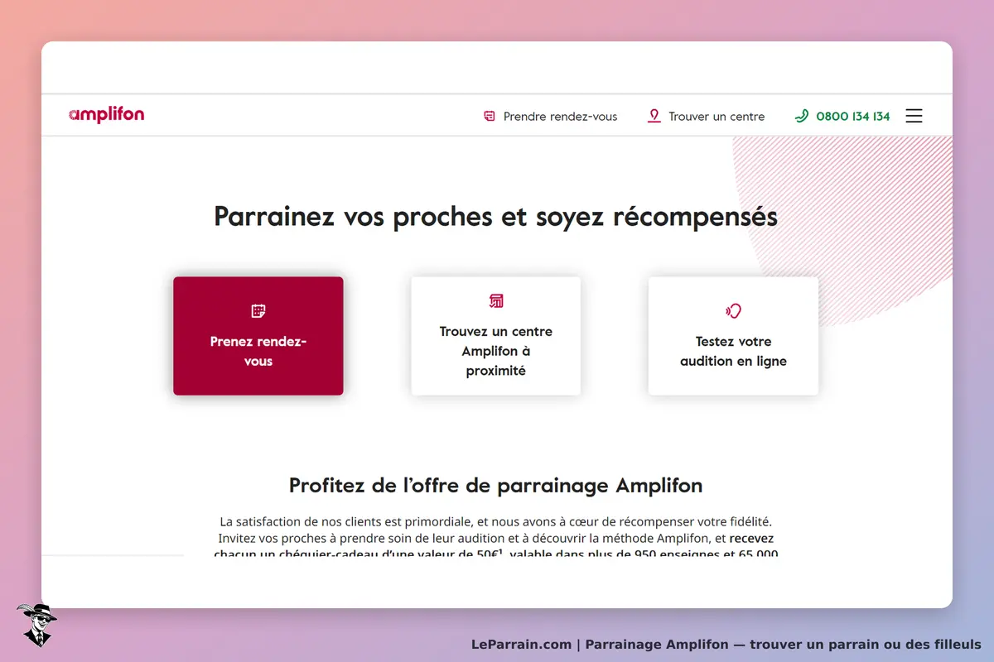This screenshot has height=662, width=994.
Task: Click the calendar icon beside Prendre rendez-vous
Action: (490, 117)
